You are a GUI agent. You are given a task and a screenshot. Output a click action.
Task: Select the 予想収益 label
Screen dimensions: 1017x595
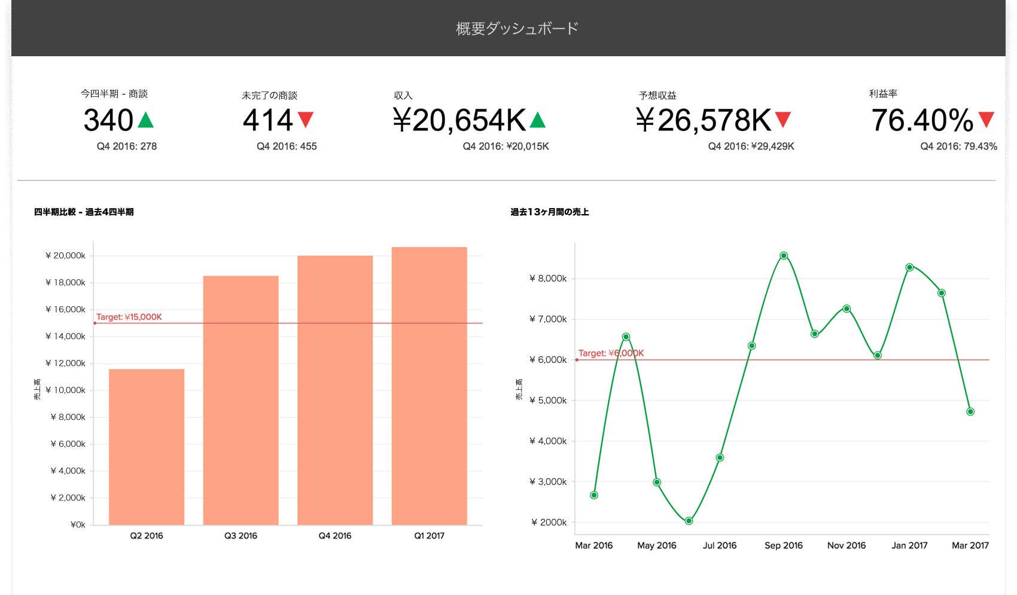point(657,95)
